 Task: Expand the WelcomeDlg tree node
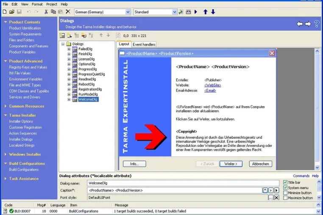[x=69, y=99]
